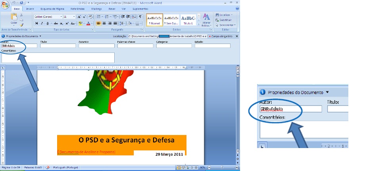
Task: Toggle superscript formatting
Action: coord(67,23)
